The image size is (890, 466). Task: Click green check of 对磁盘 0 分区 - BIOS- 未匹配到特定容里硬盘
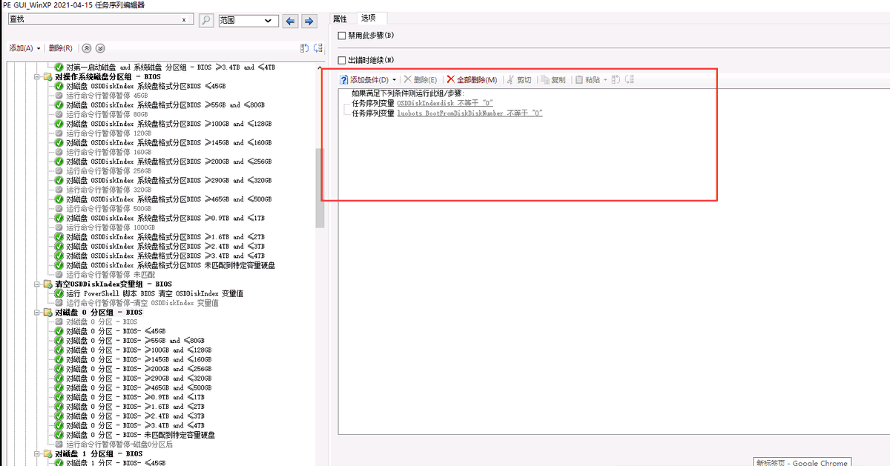[x=59, y=435]
